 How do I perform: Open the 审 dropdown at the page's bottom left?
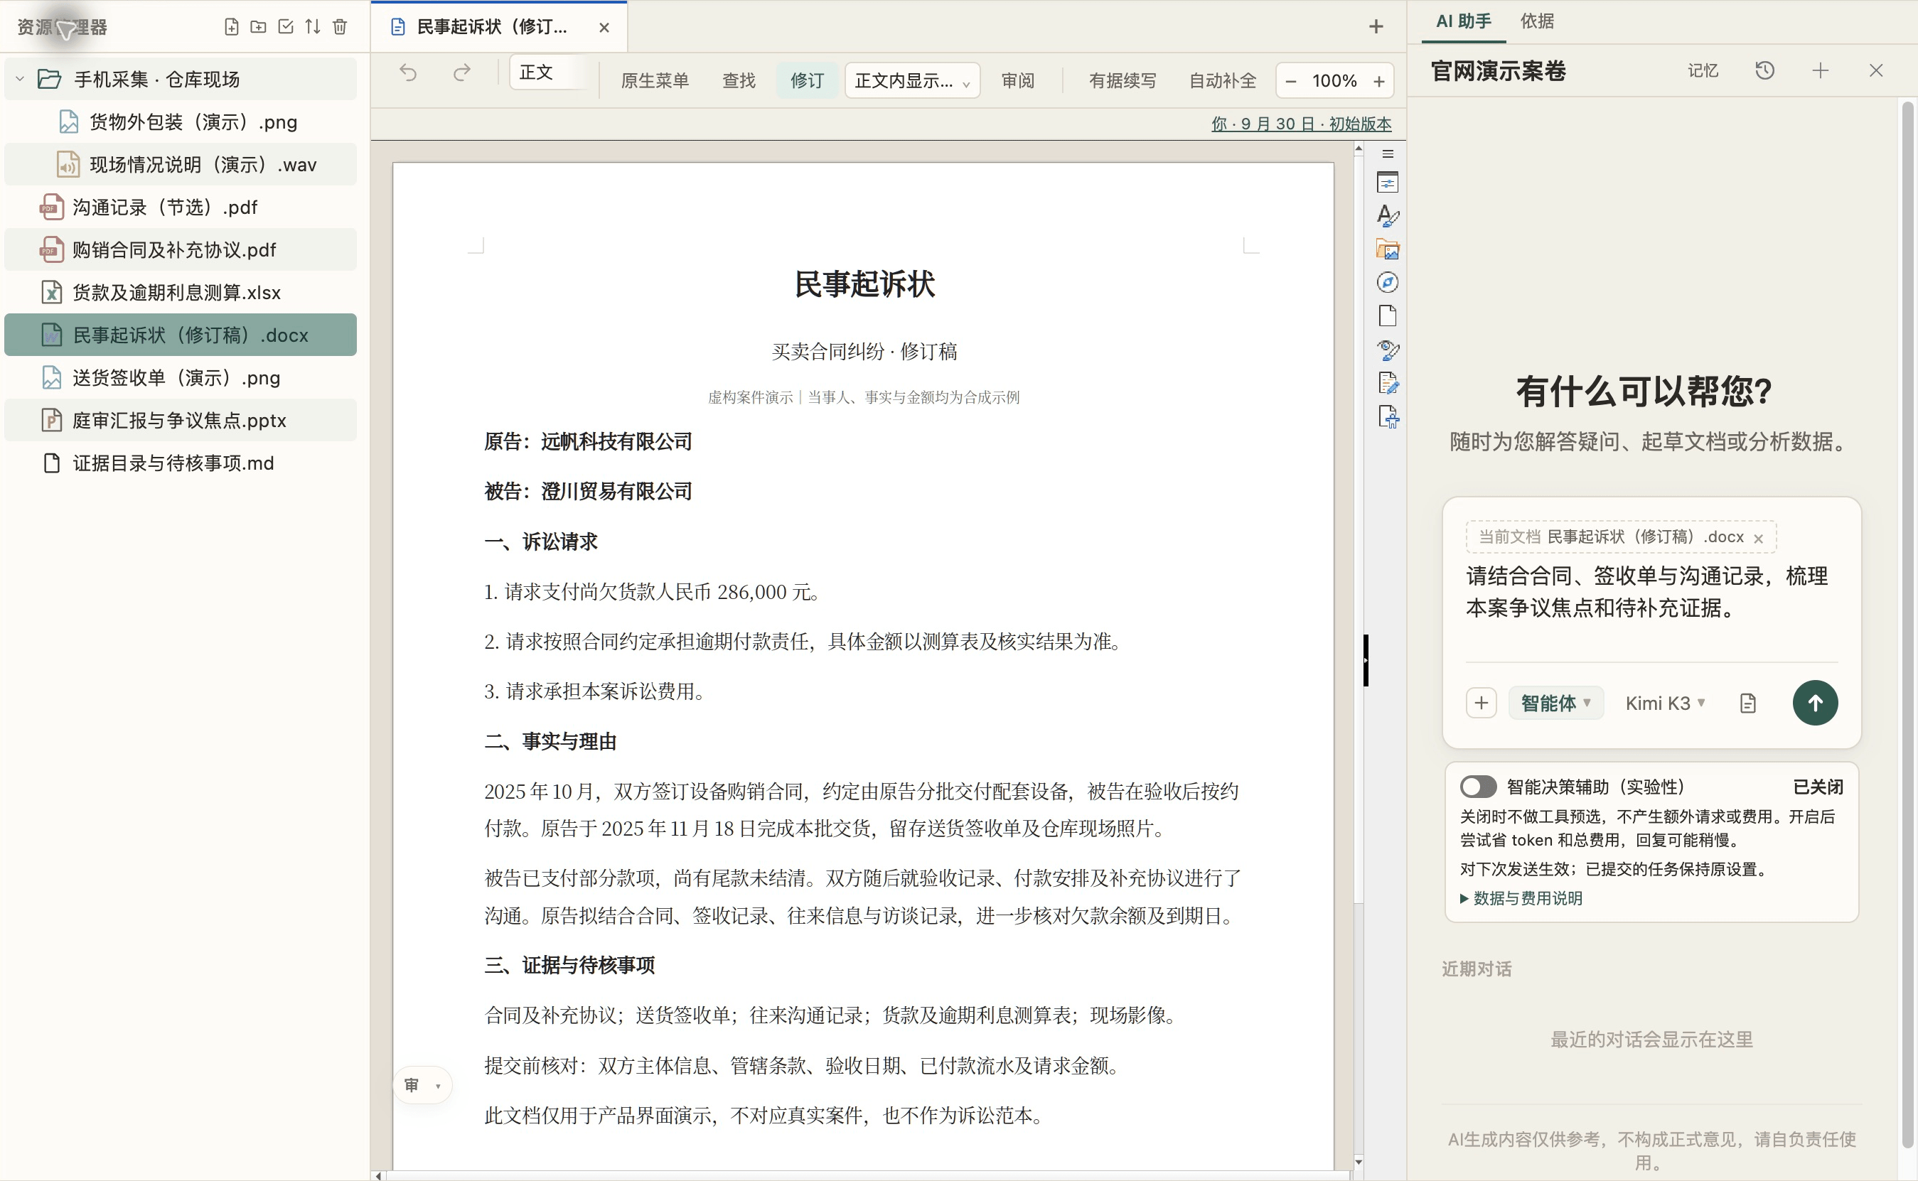point(423,1085)
